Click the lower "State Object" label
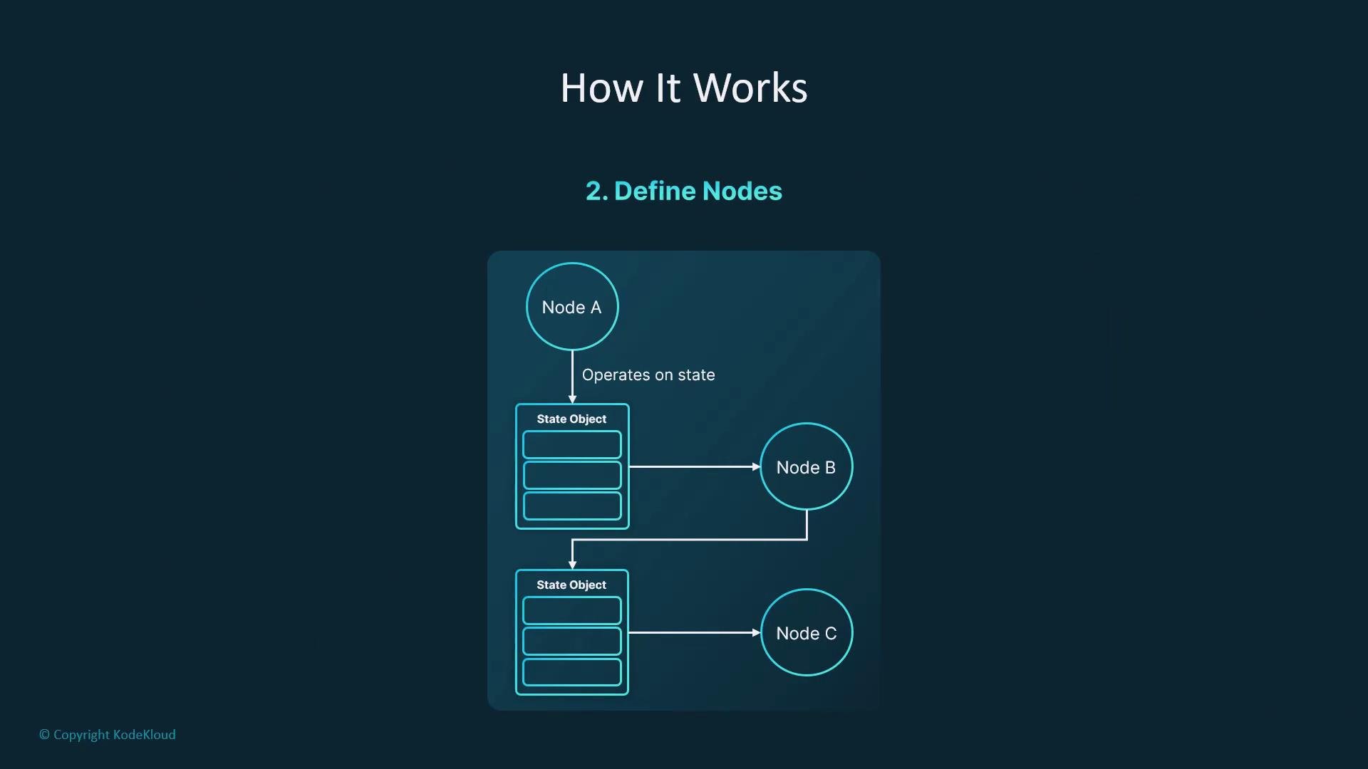The image size is (1368, 769). (571, 585)
